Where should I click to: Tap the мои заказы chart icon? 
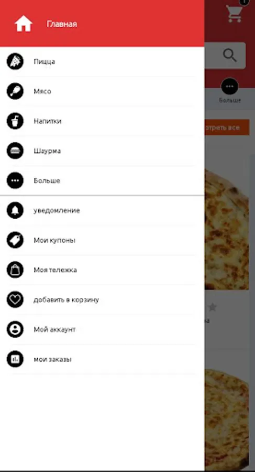[x=15, y=359]
